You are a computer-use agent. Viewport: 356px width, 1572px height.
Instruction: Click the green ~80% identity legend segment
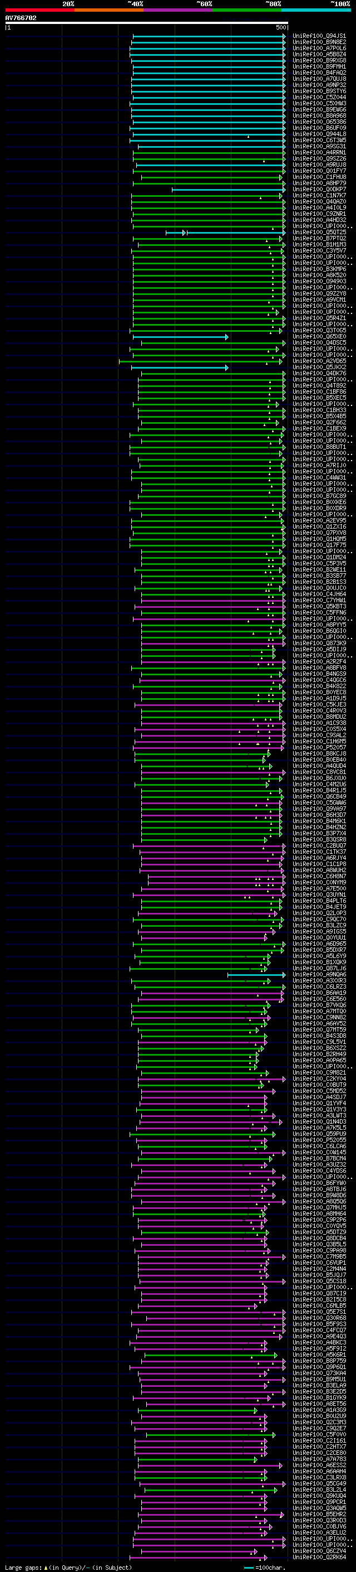click(247, 10)
